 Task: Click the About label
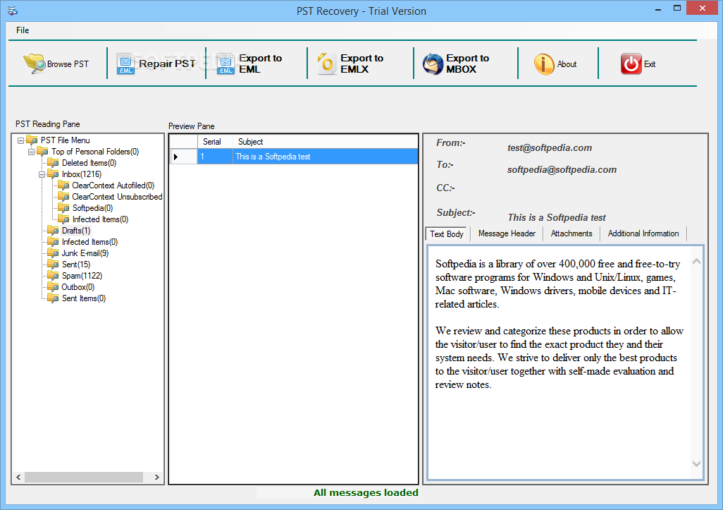pos(567,64)
